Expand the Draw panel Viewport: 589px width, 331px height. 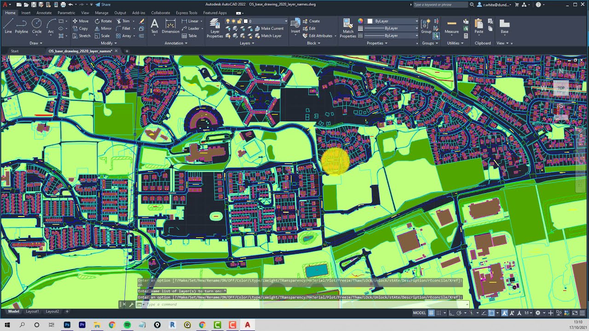coord(35,43)
